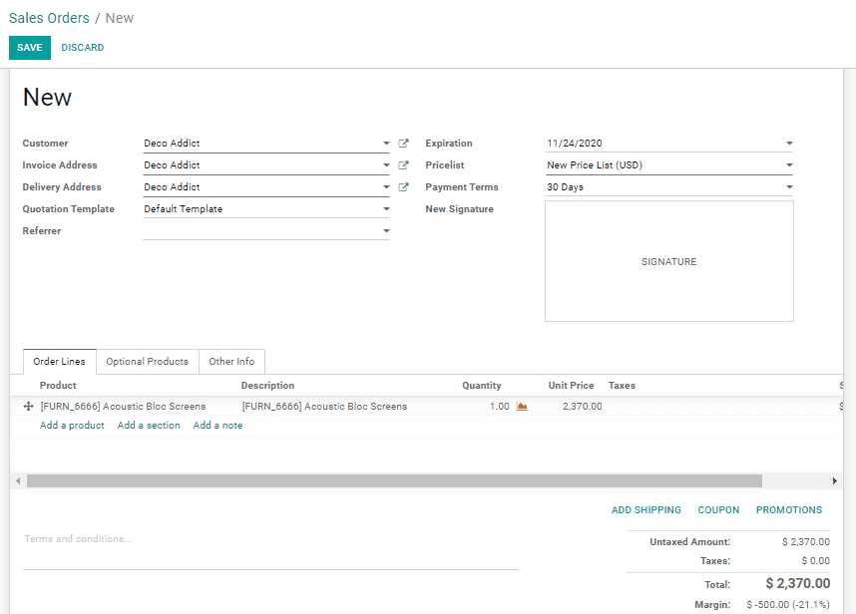Open Customer external link icon
Viewport: 856px width, 614px height.
403,143
